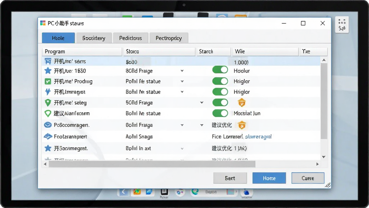Screen dimensions: 369x208
Task: Click the green chart icon beside 'Pofill Fe statue'
Action: click(48, 81)
